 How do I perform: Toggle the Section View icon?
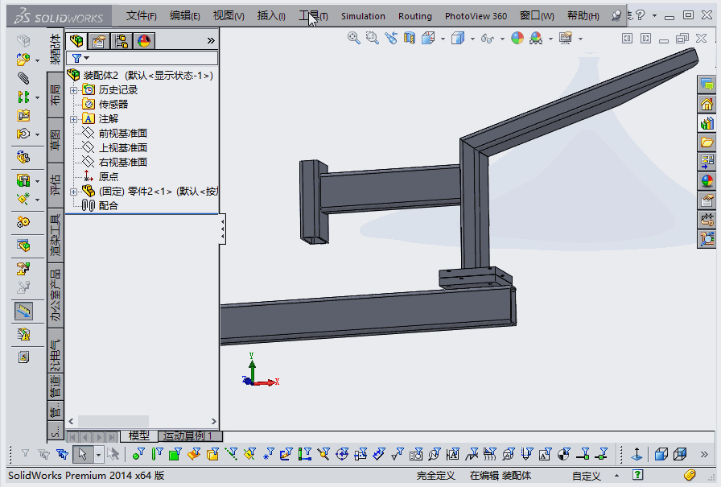click(410, 38)
